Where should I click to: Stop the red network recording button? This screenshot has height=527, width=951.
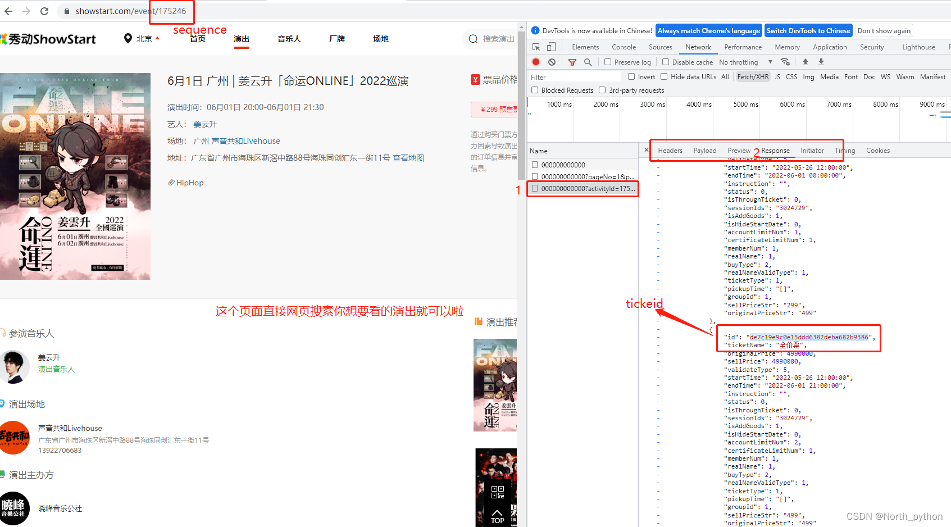(536, 62)
